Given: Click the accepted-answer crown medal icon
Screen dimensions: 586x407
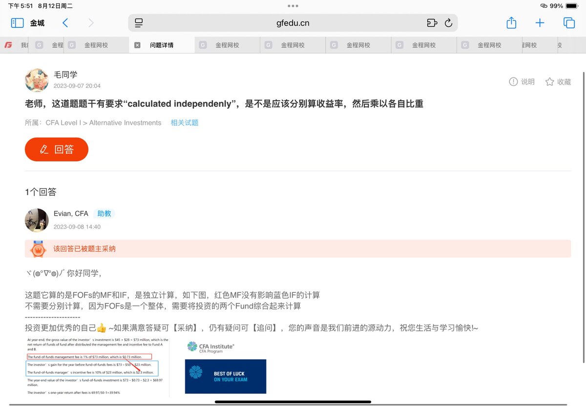Looking at the screenshot, I should [38, 249].
